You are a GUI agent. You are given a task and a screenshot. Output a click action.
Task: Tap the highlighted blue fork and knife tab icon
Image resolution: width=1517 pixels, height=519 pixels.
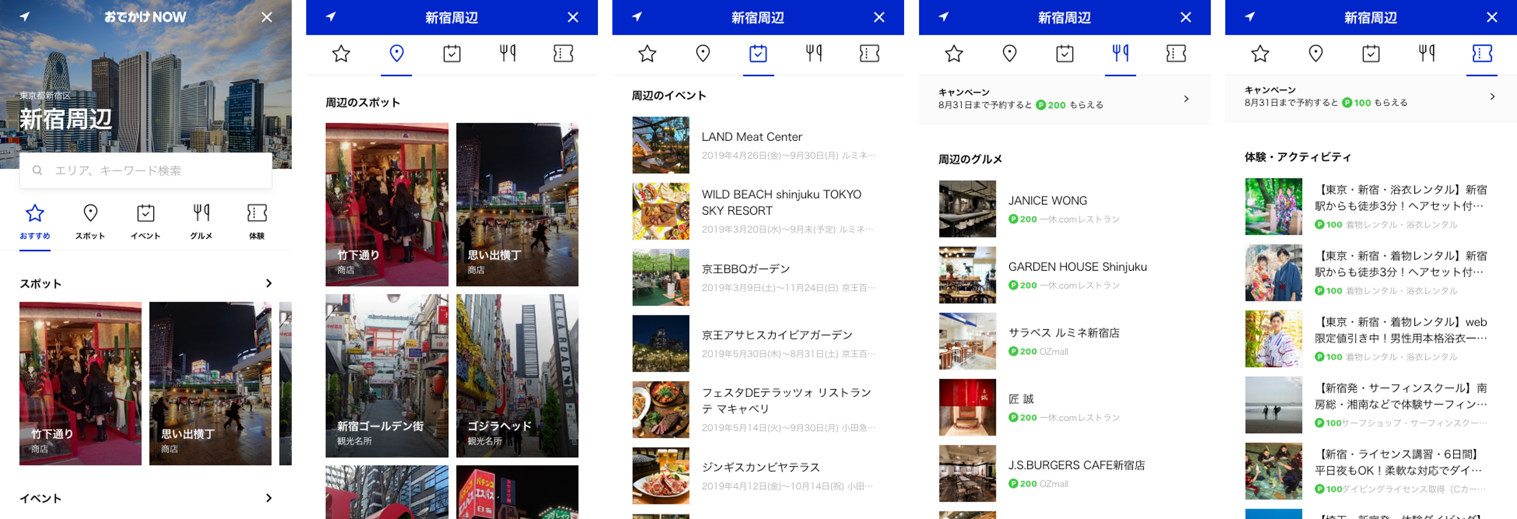click(1120, 54)
